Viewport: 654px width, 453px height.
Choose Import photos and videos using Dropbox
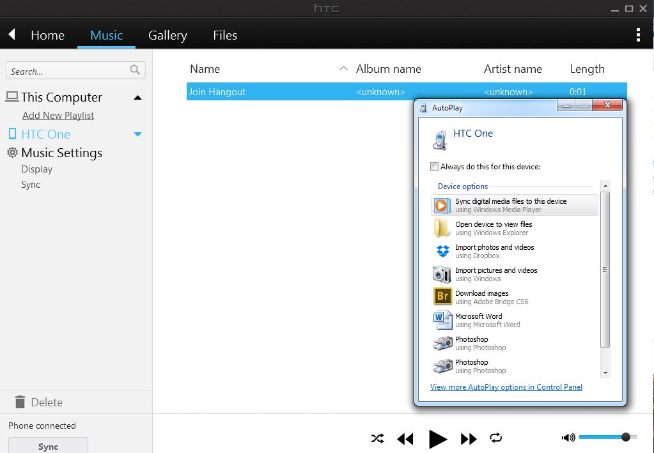click(x=515, y=251)
